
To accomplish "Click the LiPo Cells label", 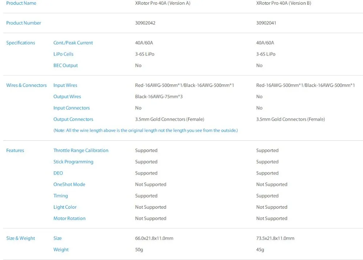I will (x=63, y=54).
